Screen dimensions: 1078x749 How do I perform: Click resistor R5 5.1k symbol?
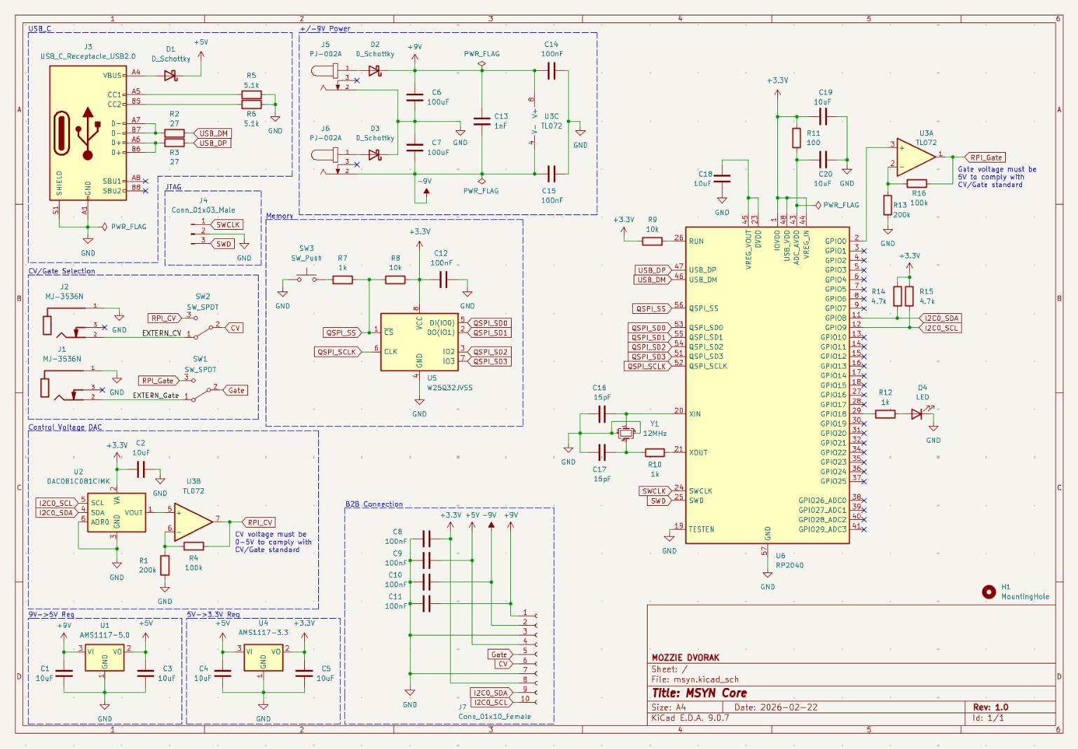(x=252, y=95)
